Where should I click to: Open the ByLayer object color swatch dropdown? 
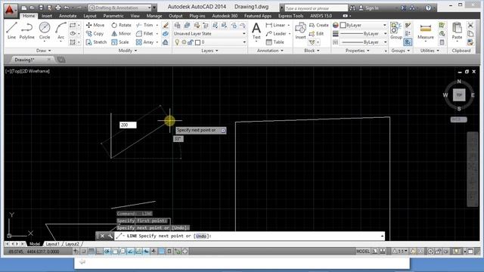364,25
